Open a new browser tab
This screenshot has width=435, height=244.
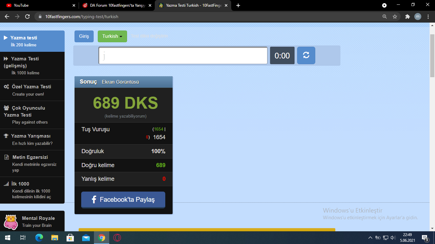coord(238,5)
